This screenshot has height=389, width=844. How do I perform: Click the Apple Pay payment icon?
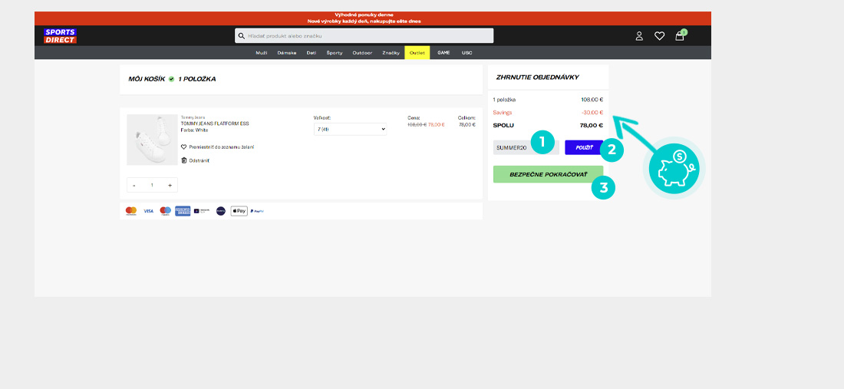(x=239, y=211)
